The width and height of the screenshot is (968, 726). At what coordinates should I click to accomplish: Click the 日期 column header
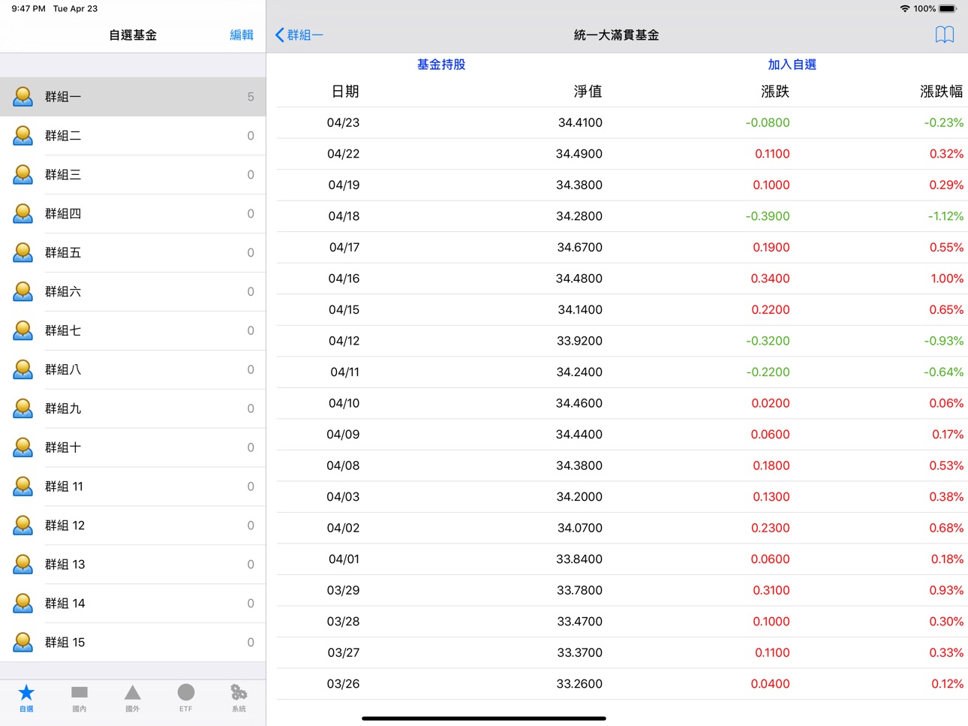tap(345, 92)
